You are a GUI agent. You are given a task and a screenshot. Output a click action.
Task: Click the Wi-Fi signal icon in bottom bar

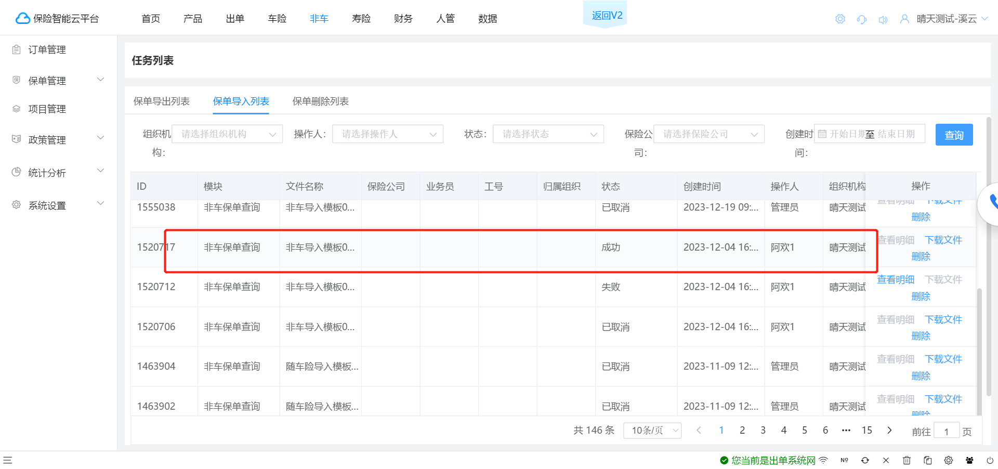tap(823, 460)
